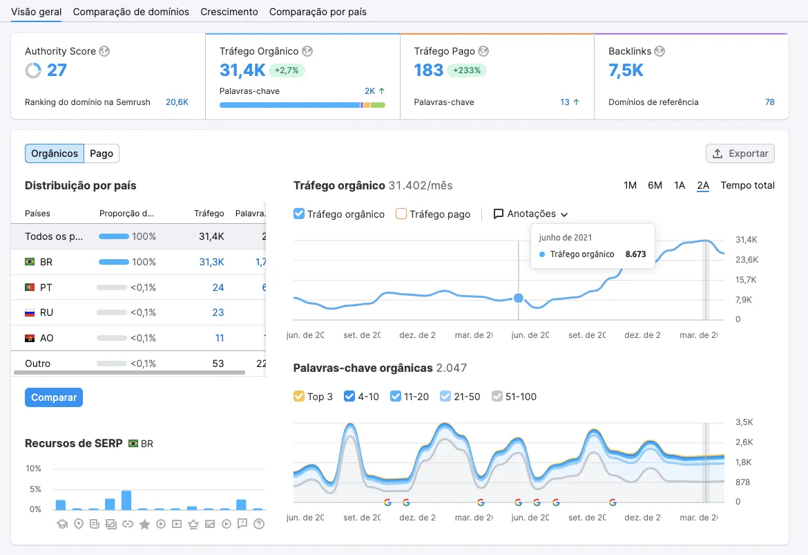This screenshot has width=808, height=555.
Task: Click the Angola flag in the AO row
Action: pos(30,339)
